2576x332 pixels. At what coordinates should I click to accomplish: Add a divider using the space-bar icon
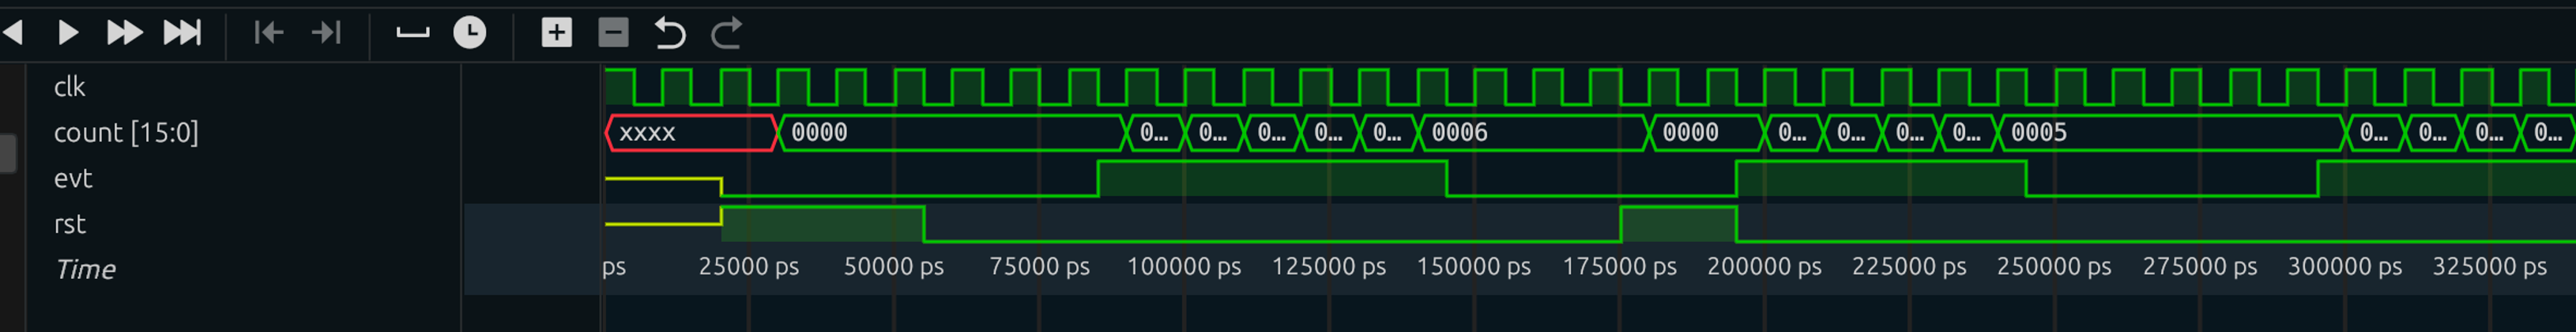(412, 33)
